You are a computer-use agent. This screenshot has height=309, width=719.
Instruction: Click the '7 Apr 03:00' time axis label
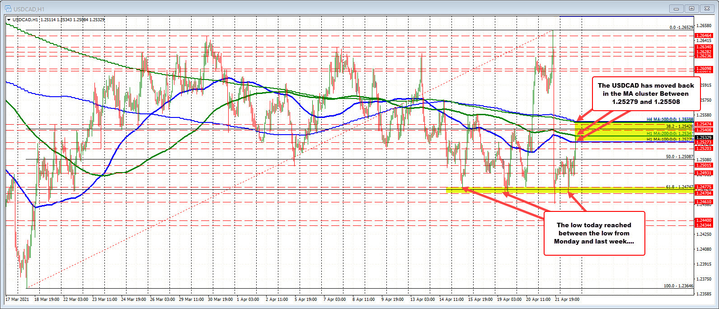point(335,299)
